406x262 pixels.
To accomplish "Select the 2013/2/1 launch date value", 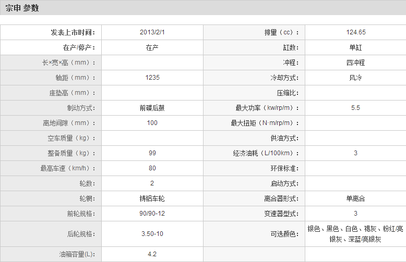I will tap(152, 32).
